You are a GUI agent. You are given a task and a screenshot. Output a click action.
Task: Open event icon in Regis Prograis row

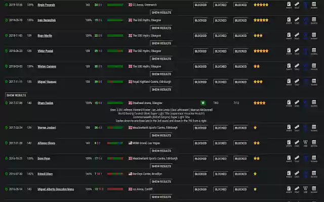pos(289,5)
